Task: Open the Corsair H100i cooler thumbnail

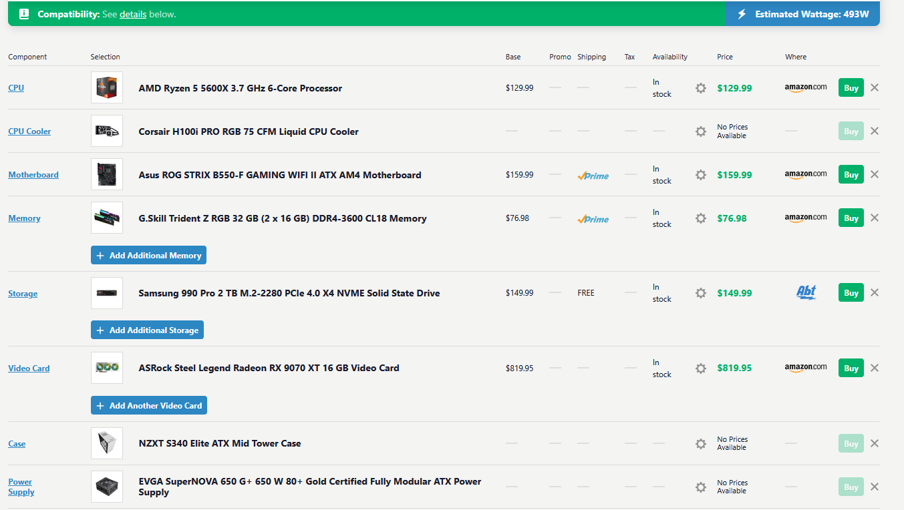Action: pos(107,131)
